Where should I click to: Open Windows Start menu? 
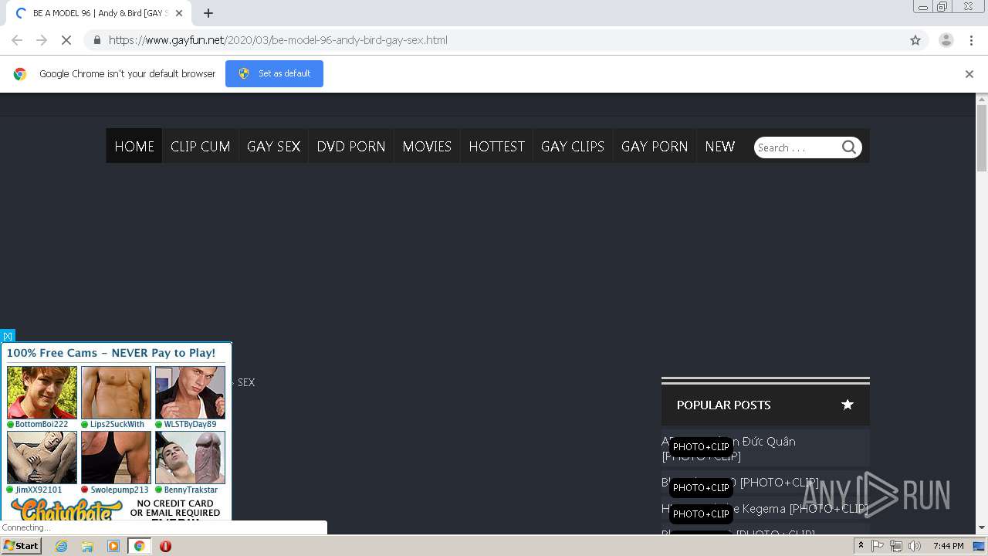22,546
